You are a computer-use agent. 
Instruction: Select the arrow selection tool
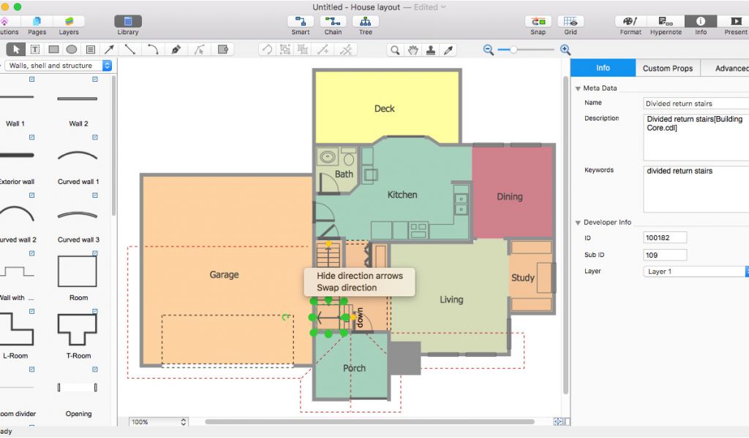[16, 50]
